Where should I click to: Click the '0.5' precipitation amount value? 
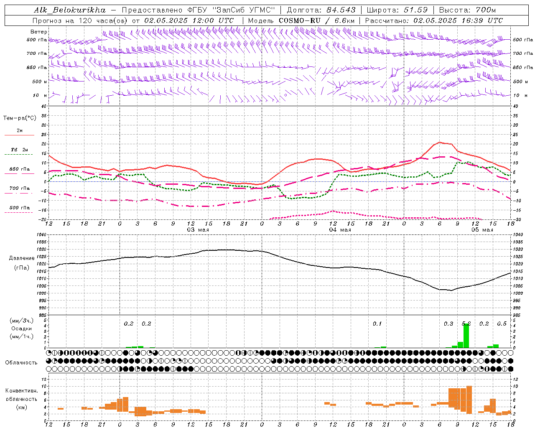point(502,324)
